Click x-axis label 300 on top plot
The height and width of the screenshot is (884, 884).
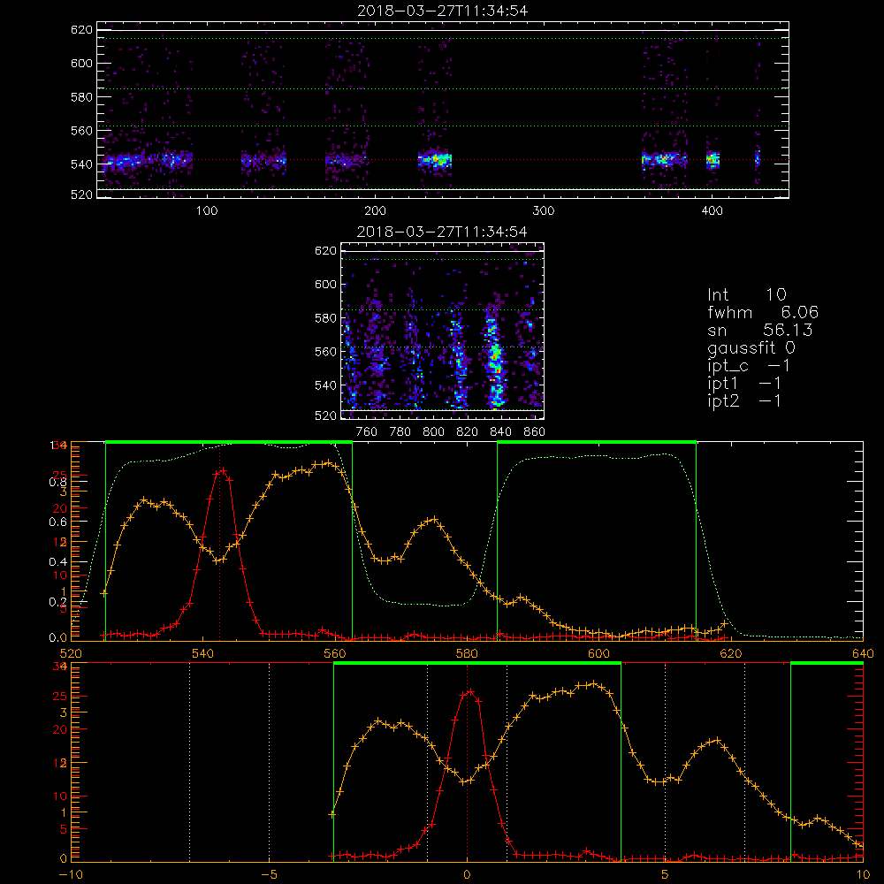[544, 211]
